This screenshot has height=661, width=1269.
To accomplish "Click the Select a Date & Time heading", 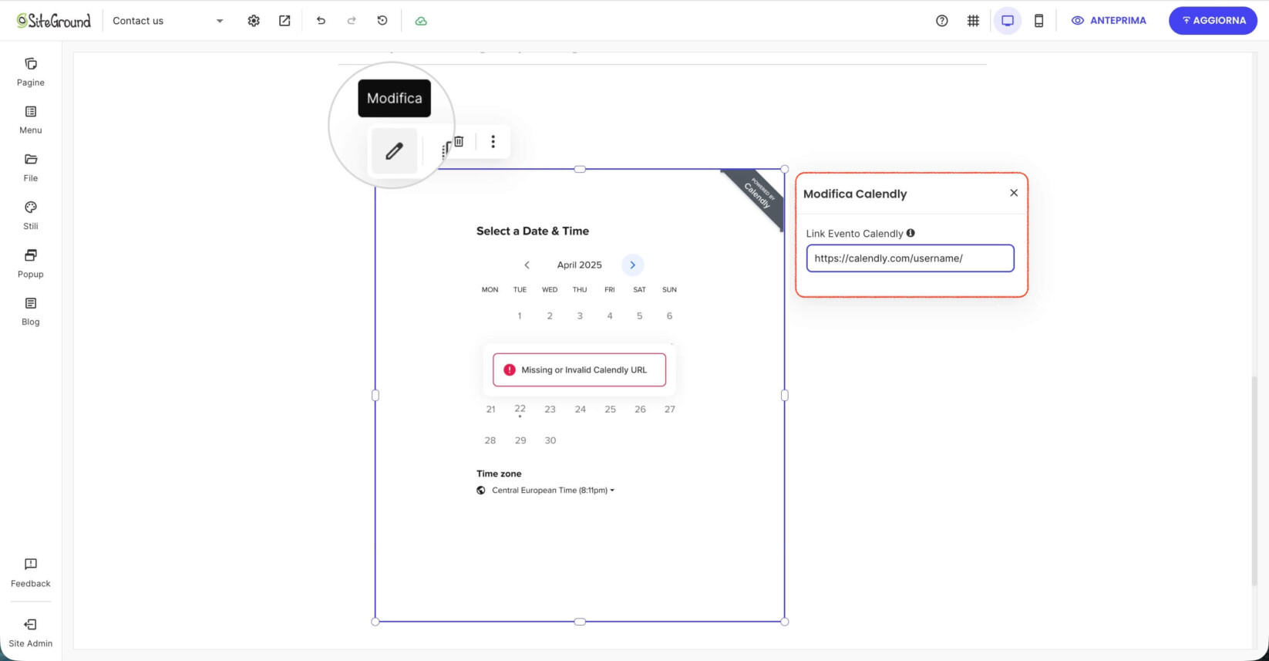I will coord(533,231).
